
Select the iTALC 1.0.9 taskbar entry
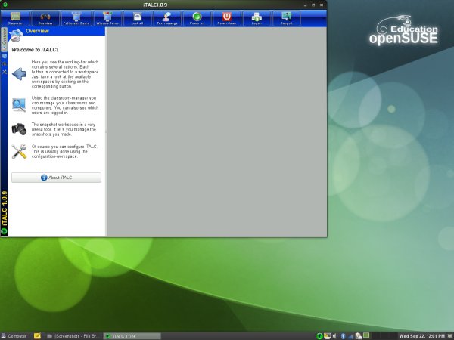coord(132,336)
